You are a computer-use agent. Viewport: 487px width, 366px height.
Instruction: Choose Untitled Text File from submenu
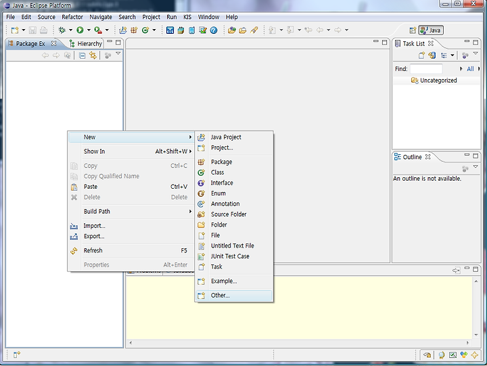pos(234,246)
